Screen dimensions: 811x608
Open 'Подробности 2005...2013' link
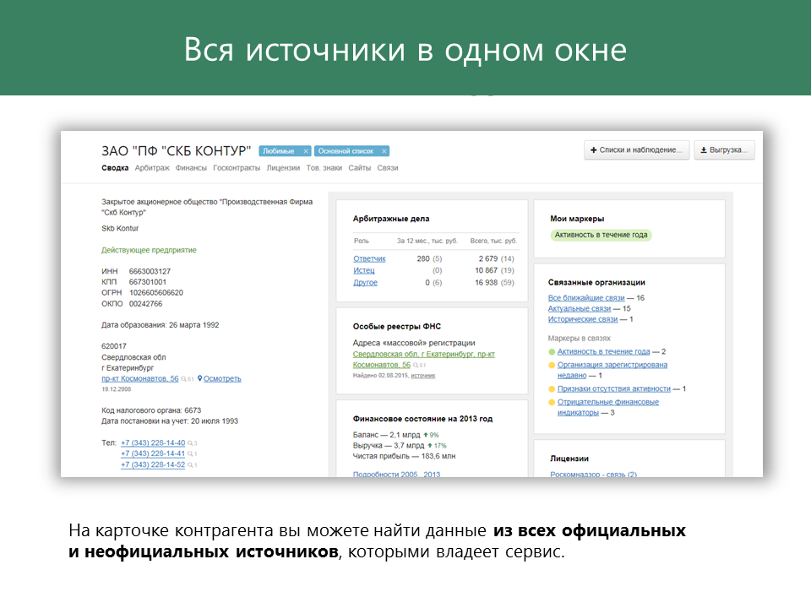pyautogui.click(x=396, y=474)
